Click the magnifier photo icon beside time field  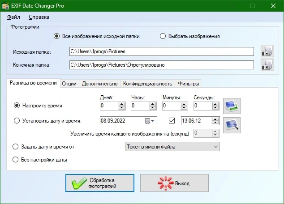click(x=232, y=125)
